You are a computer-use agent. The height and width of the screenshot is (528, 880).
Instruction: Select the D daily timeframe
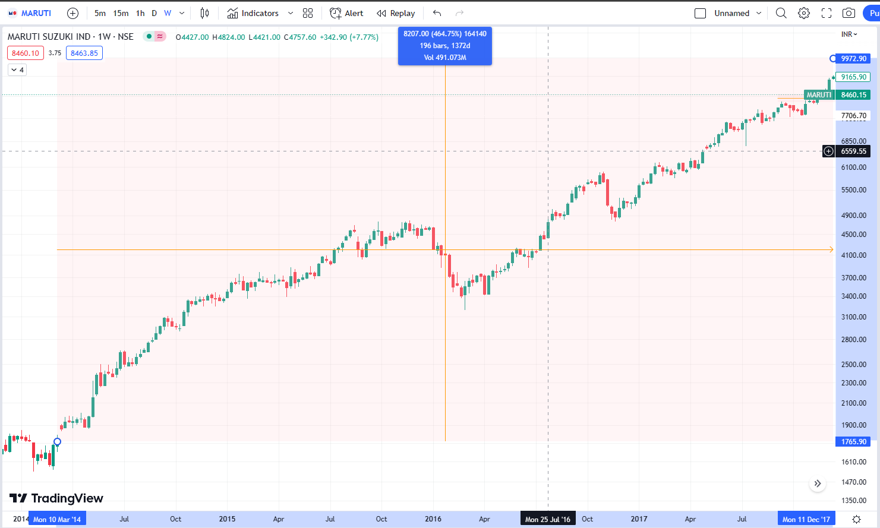154,13
